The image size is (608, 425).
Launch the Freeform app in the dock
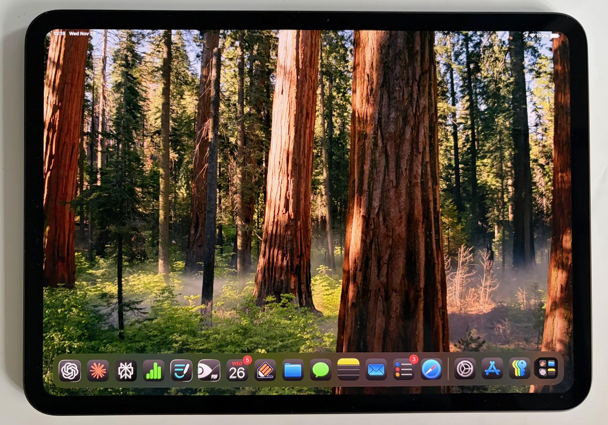[181, 370]
